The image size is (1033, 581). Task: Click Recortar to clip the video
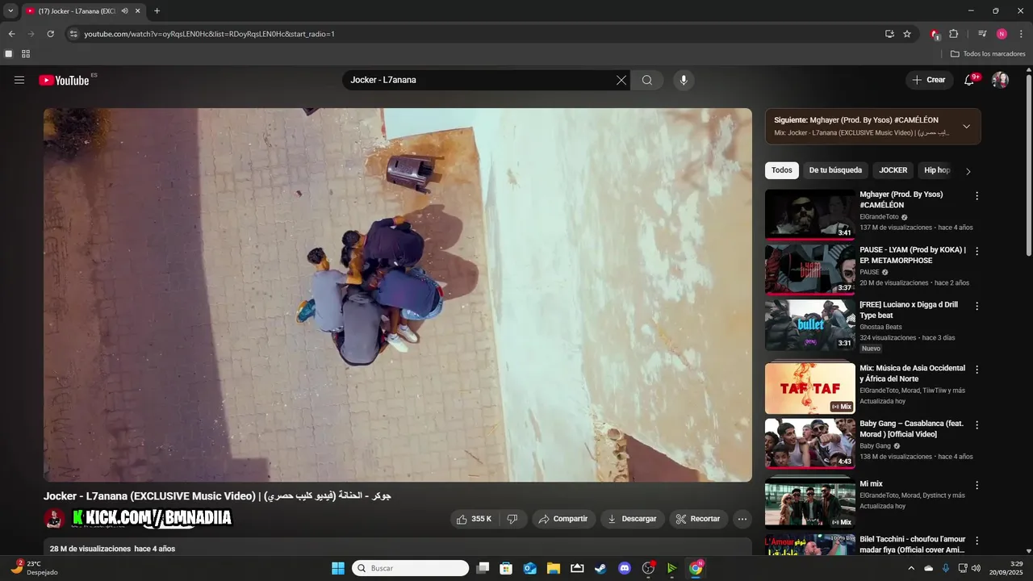click(x=698, y=519)
